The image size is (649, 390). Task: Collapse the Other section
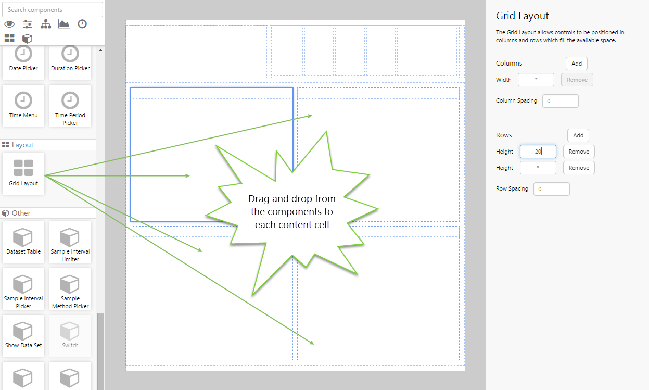click(x=48, y=212)
